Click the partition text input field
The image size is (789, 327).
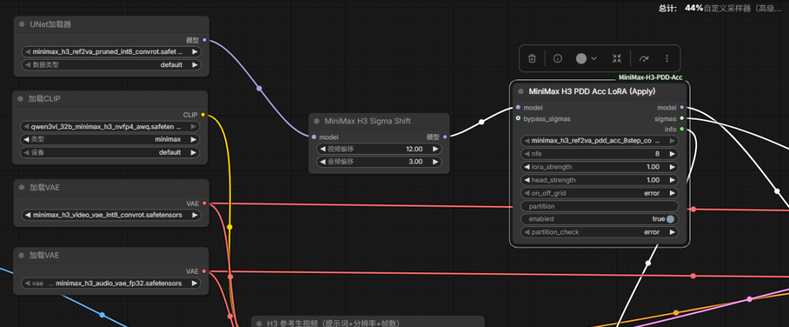point(599,207)
